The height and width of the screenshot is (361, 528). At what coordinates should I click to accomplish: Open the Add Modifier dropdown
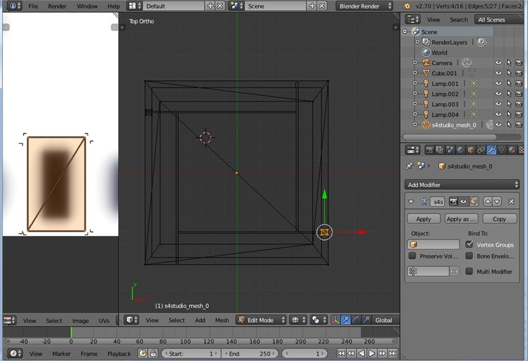click(x=461, y=184)
